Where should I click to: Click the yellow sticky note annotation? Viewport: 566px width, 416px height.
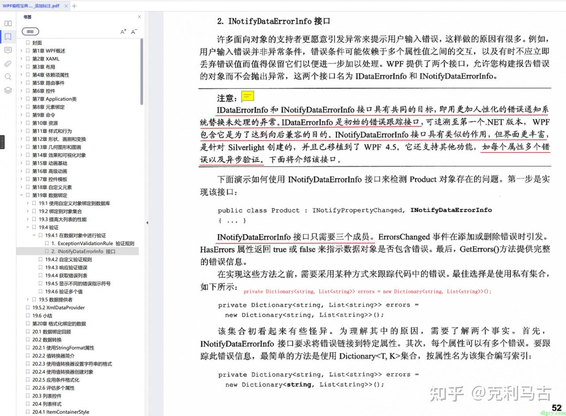tap(248, 96)
